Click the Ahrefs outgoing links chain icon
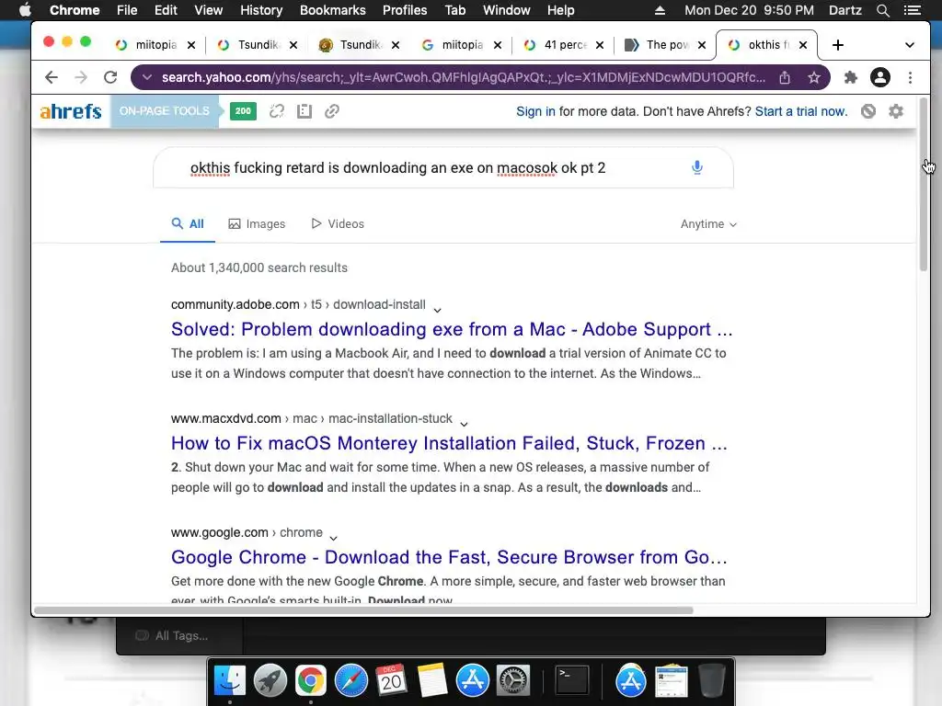Image resolution: width=942 pixels, height=706 pixels. tap(332, 111)
